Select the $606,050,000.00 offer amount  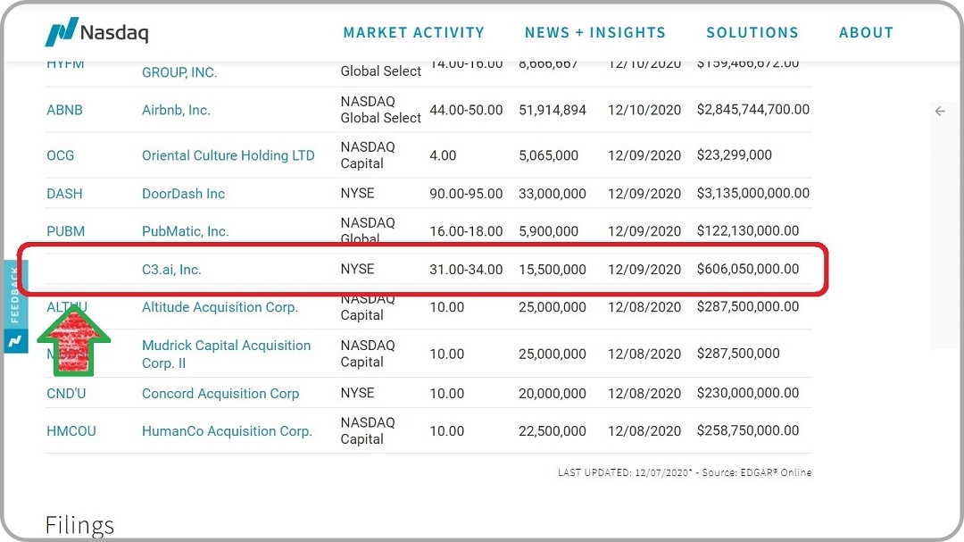click(x=748, y=269)
